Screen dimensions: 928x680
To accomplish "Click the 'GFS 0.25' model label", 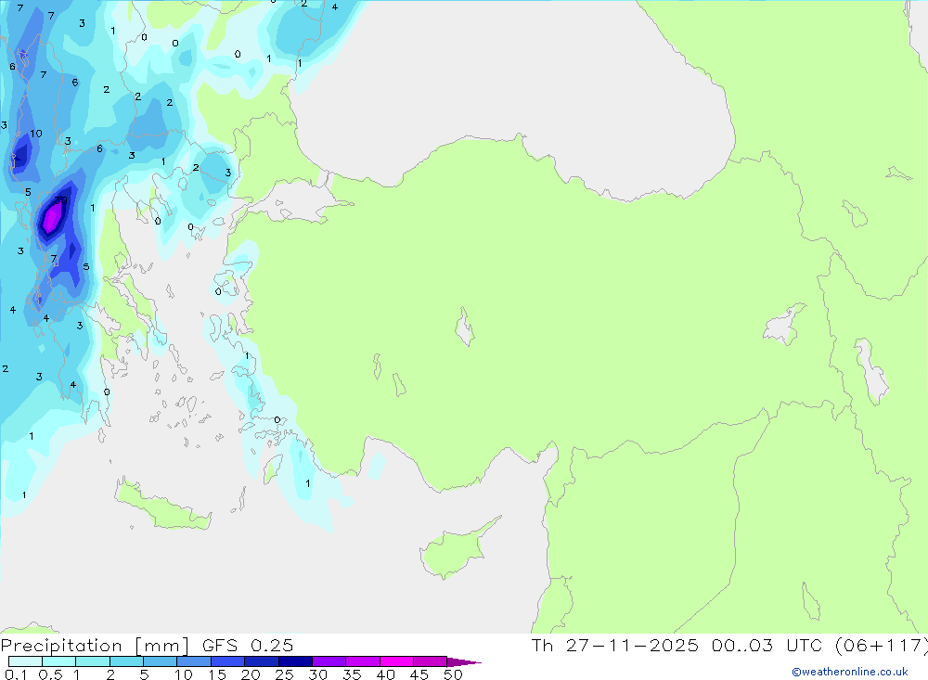I will point(248,645).
